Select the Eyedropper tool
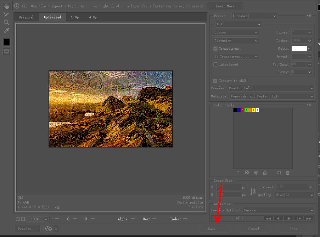Image resolution: width=320 pixels, height=237 pixels. 6,31
